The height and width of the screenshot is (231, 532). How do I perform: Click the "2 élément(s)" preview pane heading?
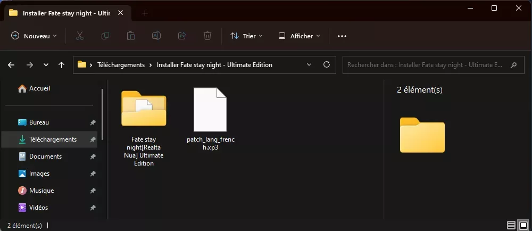coord(420,90)
